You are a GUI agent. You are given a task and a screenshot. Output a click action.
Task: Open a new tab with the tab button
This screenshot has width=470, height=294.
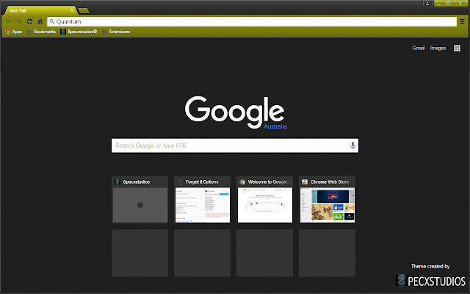pyautogui.click(x=84, y=11)
